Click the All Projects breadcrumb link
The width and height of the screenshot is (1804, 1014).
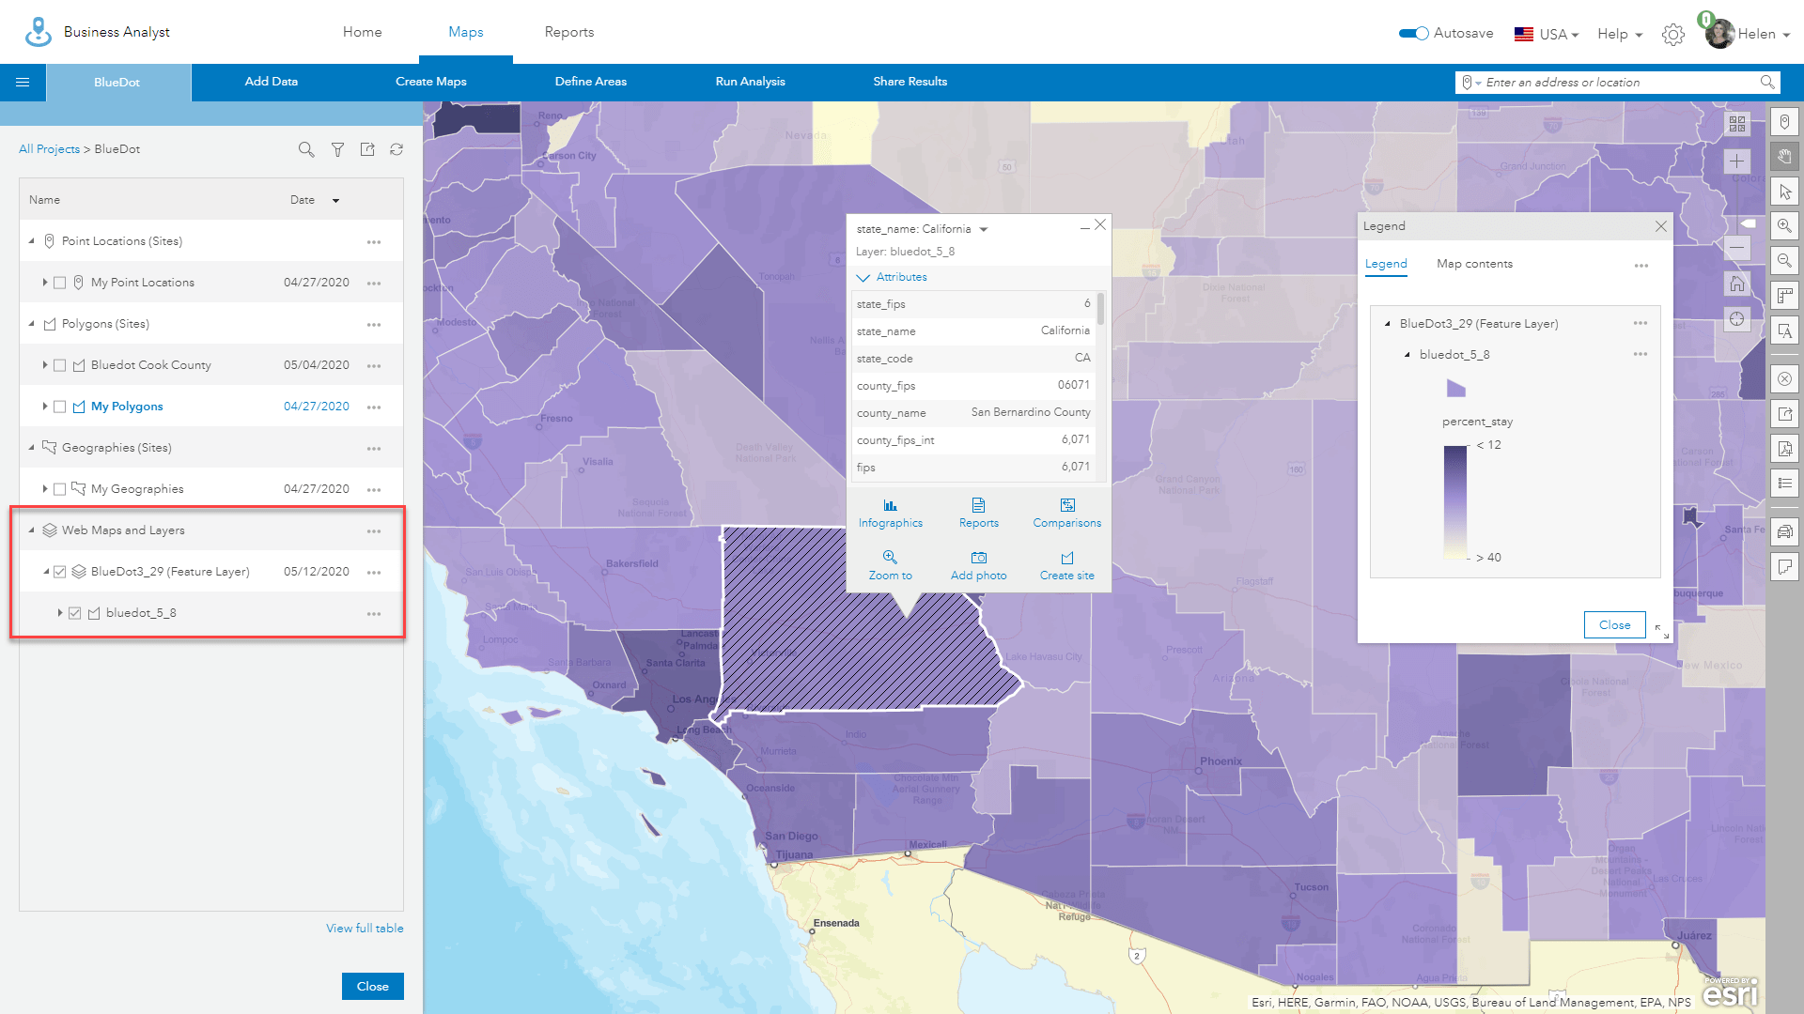[x=49, y=149]
